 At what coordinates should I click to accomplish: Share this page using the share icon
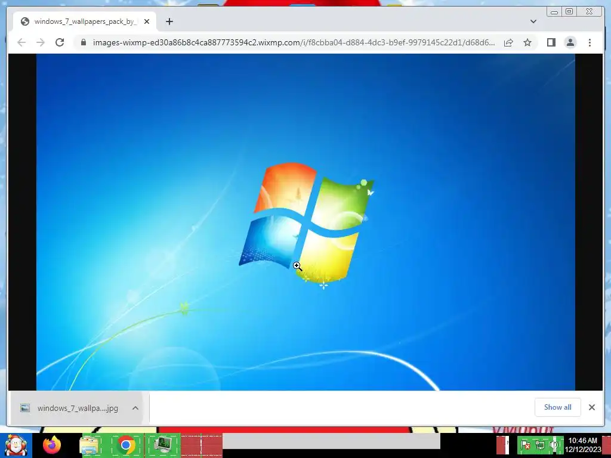508,42
